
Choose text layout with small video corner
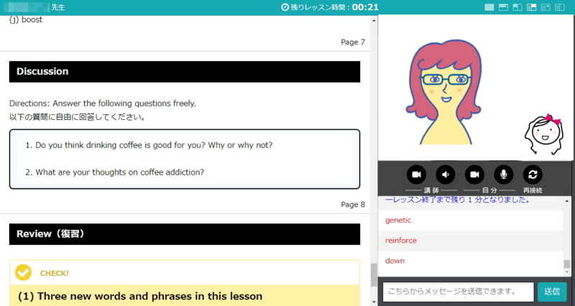[x=546, y=7]
